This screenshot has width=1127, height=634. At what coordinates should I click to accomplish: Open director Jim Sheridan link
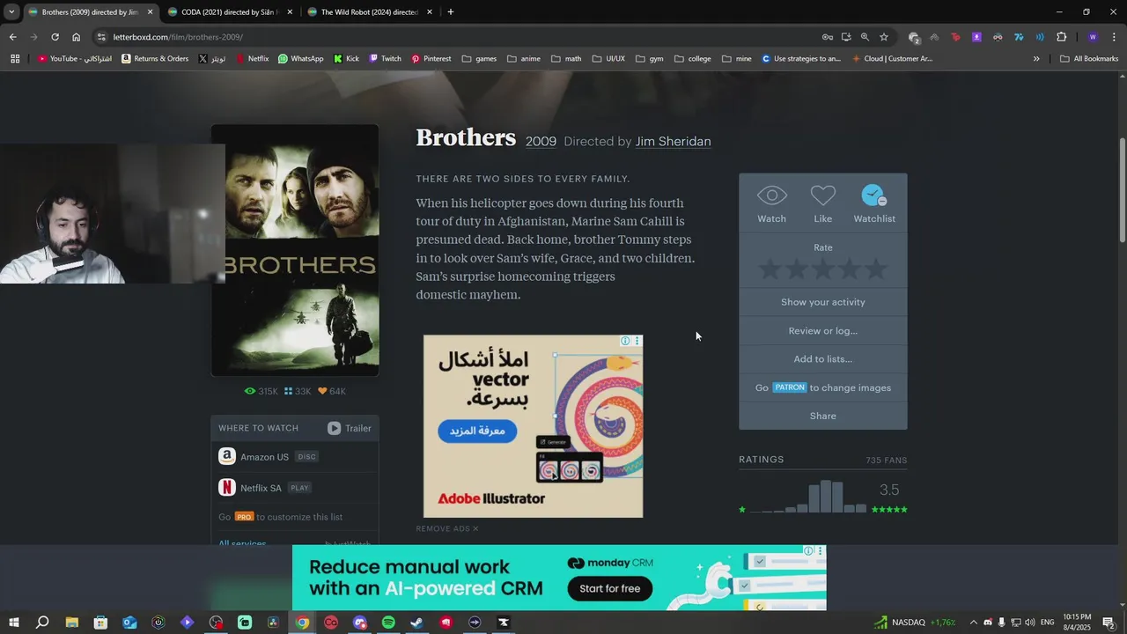point(673,141)
